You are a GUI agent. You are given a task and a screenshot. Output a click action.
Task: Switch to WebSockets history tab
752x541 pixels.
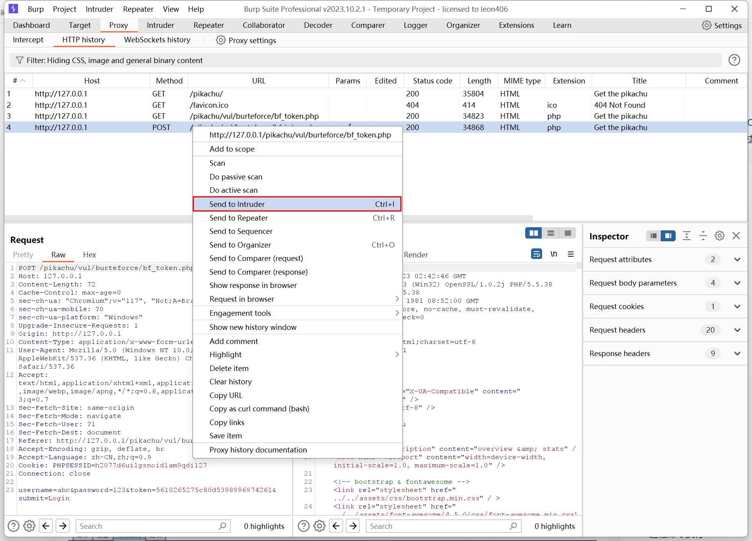157,40
